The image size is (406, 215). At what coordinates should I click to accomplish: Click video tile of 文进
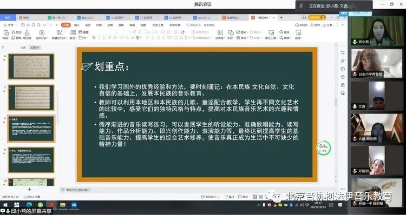tap(377, 96)
